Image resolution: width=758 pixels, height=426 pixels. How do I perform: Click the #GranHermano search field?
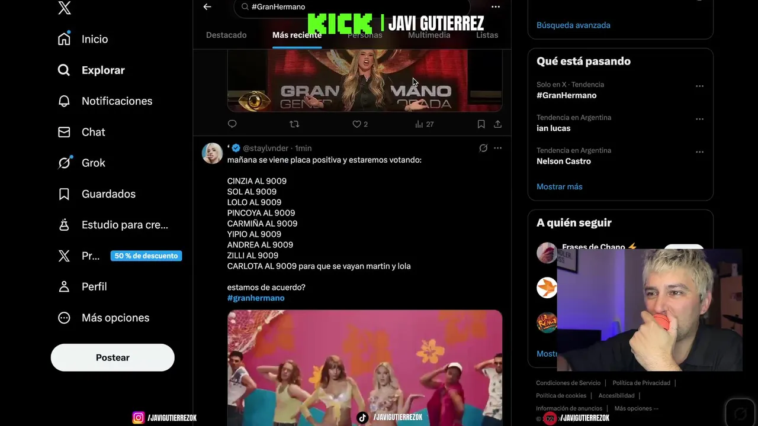click(x=352, y=7)
